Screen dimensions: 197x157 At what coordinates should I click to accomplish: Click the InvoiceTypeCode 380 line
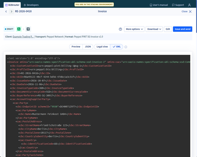[x=42, y=88]
